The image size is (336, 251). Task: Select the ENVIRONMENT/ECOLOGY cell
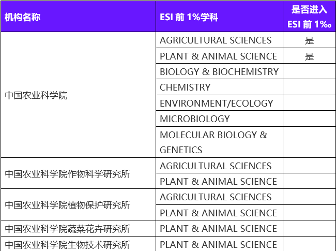[x=216, y=103]
